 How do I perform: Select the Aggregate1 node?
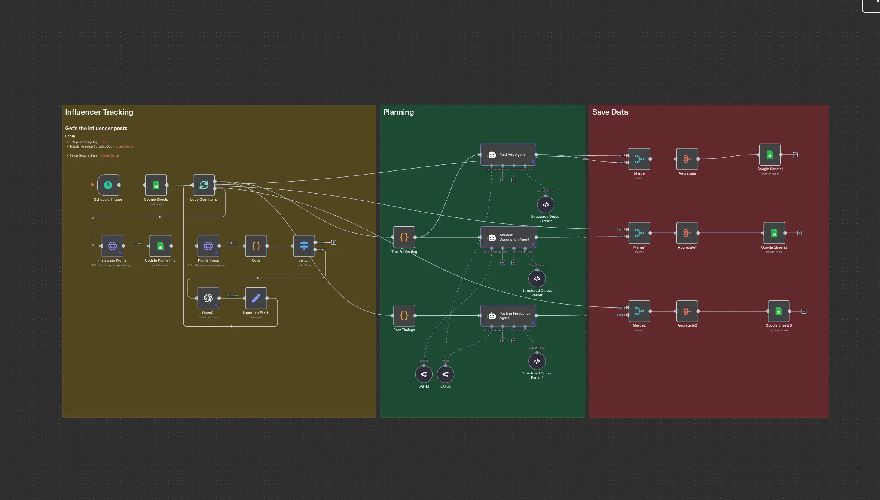coord(687,233)
